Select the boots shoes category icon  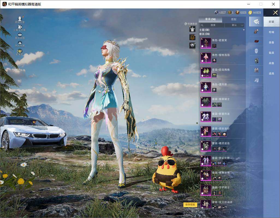click(x=257, y=80)
